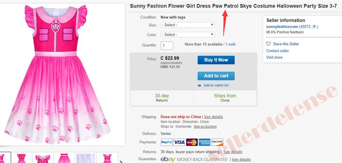Click the VISA card icon
Image resolution: width=342 pixels, height=163 pixels.
179,142
